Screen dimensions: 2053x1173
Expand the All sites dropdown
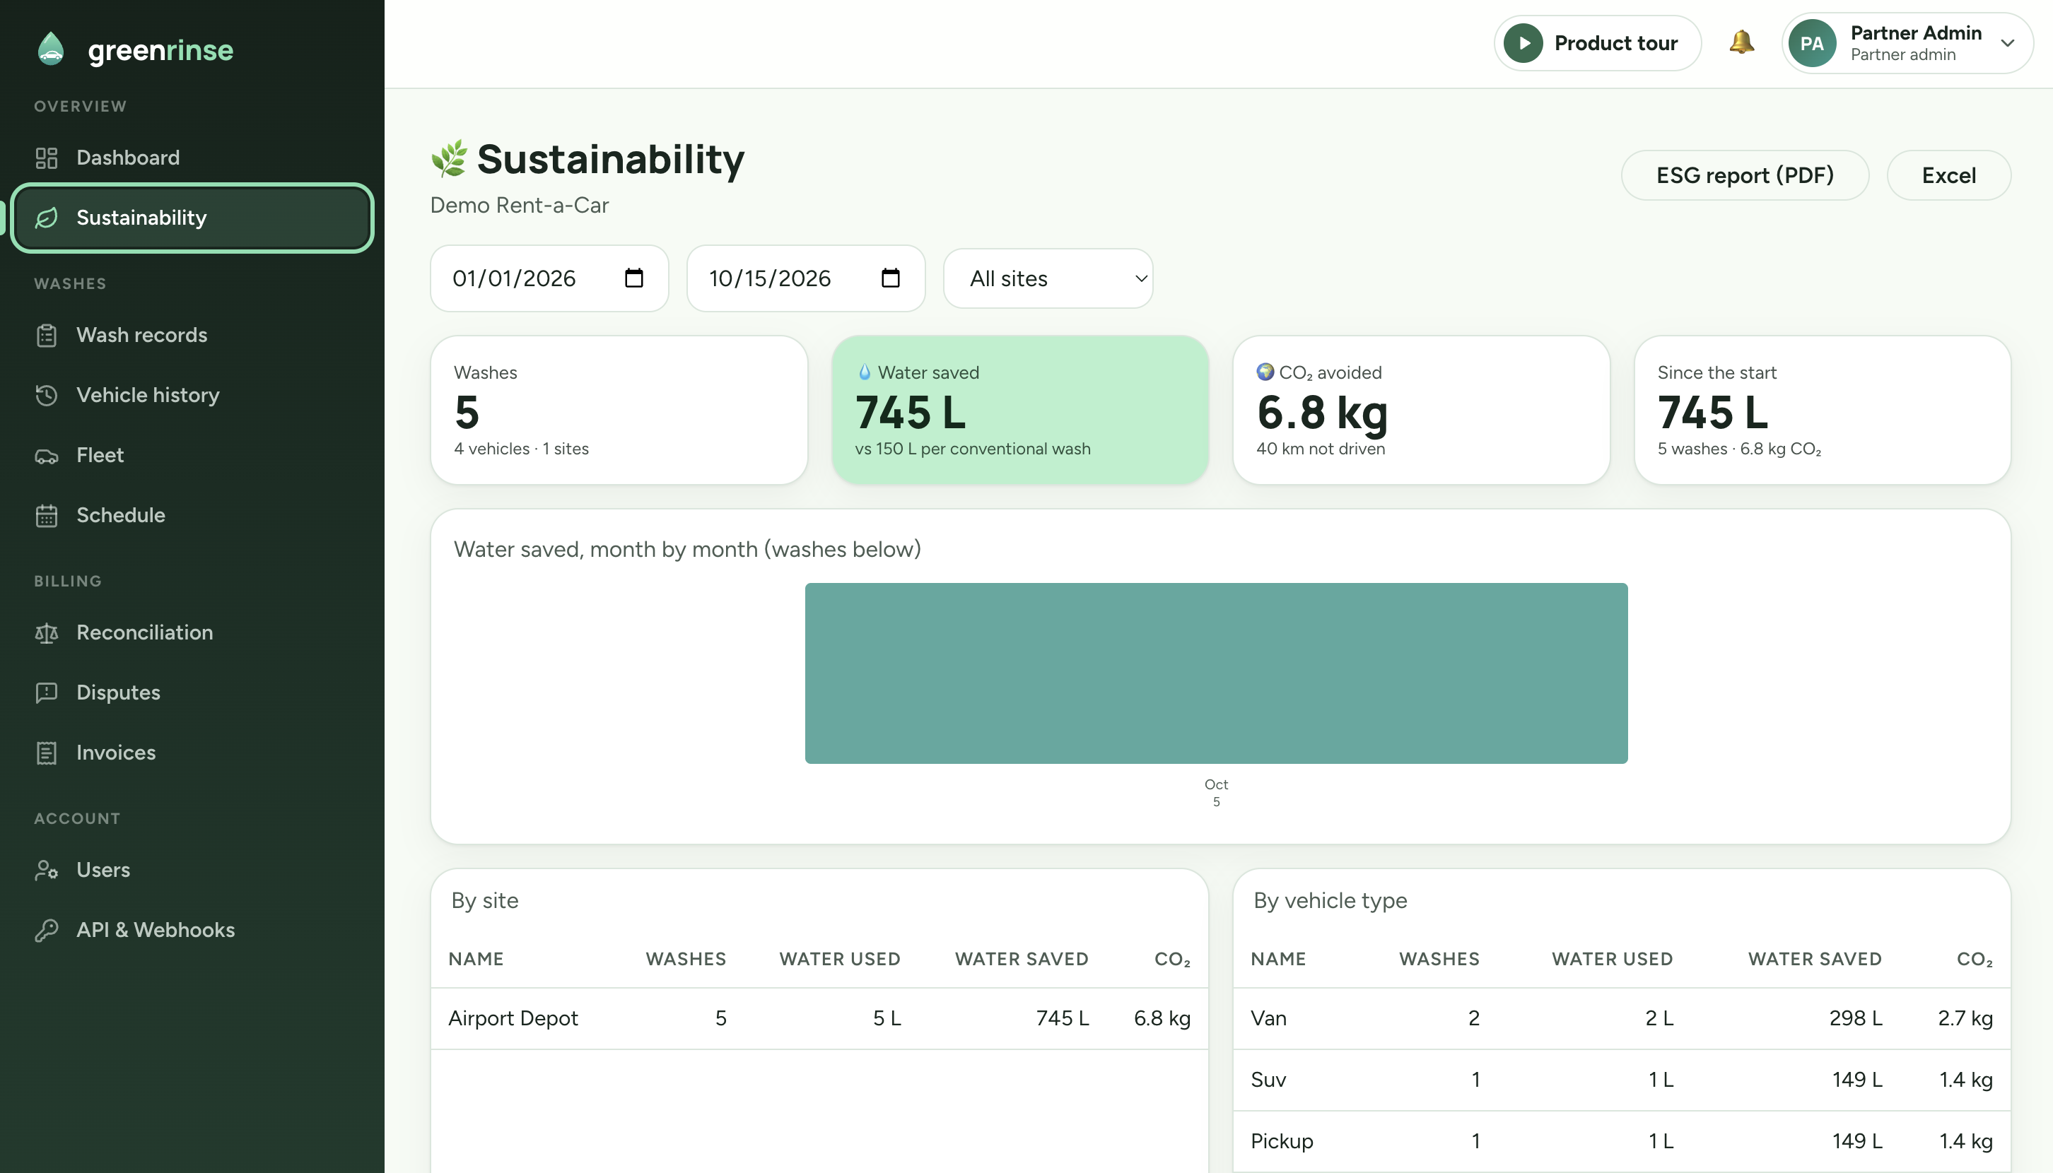coord(1048,278)
